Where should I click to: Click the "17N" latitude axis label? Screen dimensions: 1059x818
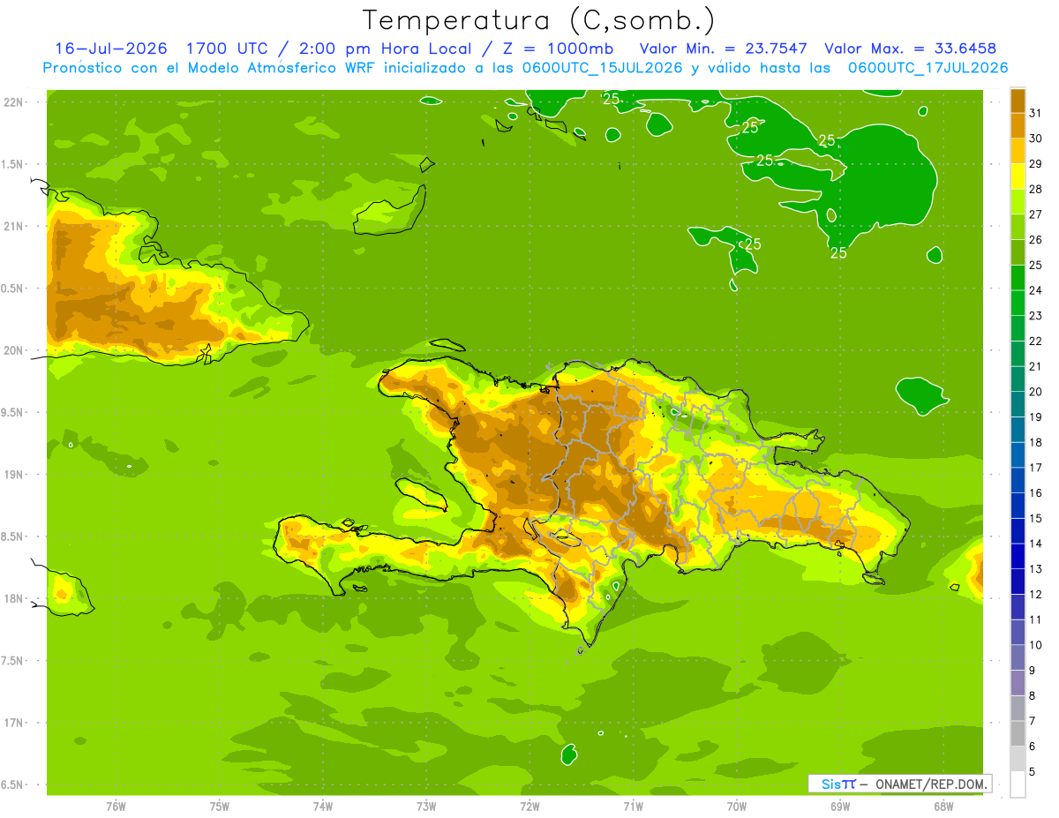(x=13, y=723)
